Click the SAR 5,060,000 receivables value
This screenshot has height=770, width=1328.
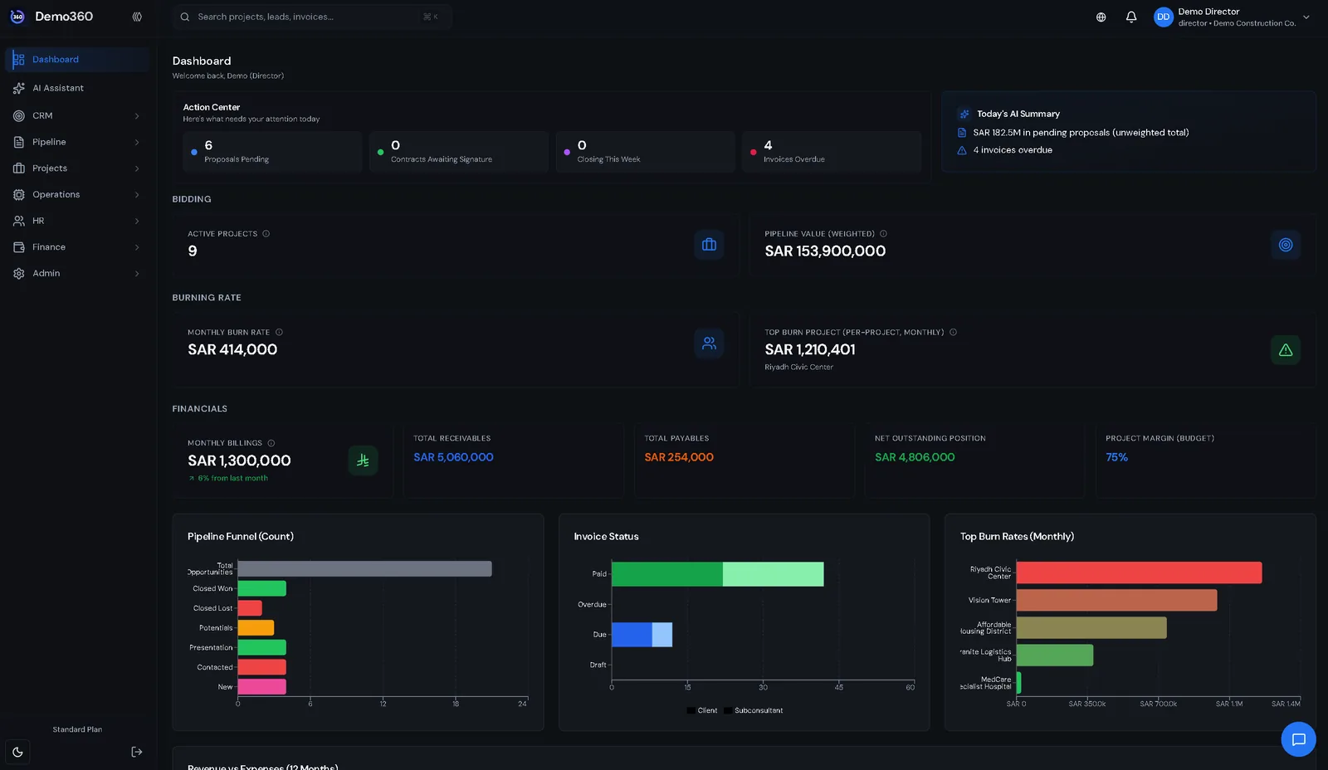pos(453,457)
